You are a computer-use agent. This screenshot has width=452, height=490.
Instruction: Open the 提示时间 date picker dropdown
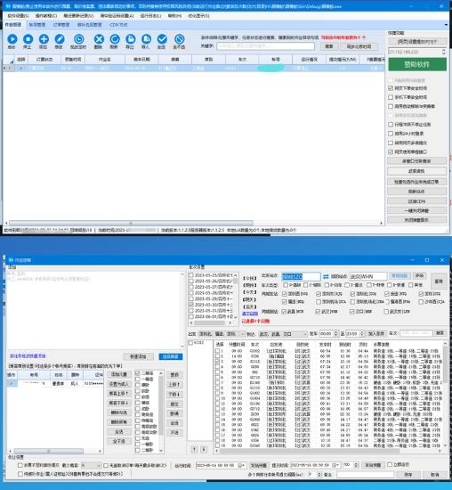336,465
